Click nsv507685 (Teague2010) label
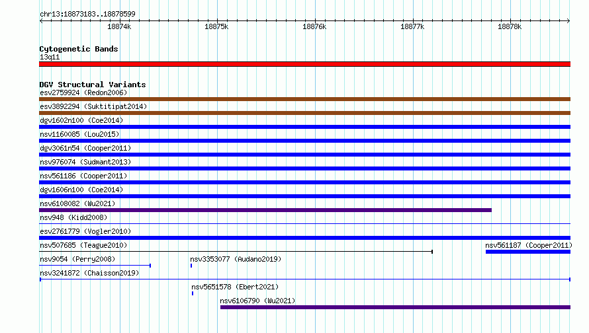589x333 pixels. pos(83,245)
